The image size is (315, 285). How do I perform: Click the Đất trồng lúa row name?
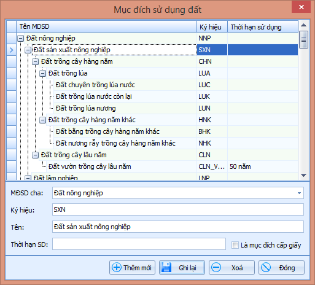[68, 73]
